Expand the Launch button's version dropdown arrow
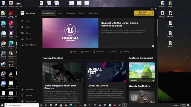Viewport: 191px width, 107px height. (153, 13)
